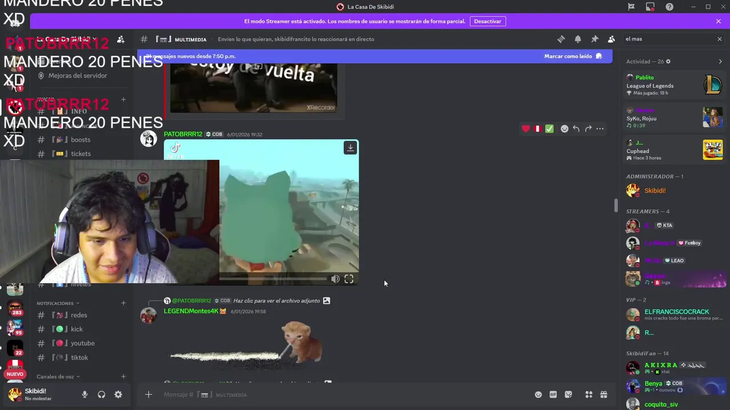
Task: Open PATOBRRR12 username on video message
Action: pyautogui.click(x=183, y=134)
